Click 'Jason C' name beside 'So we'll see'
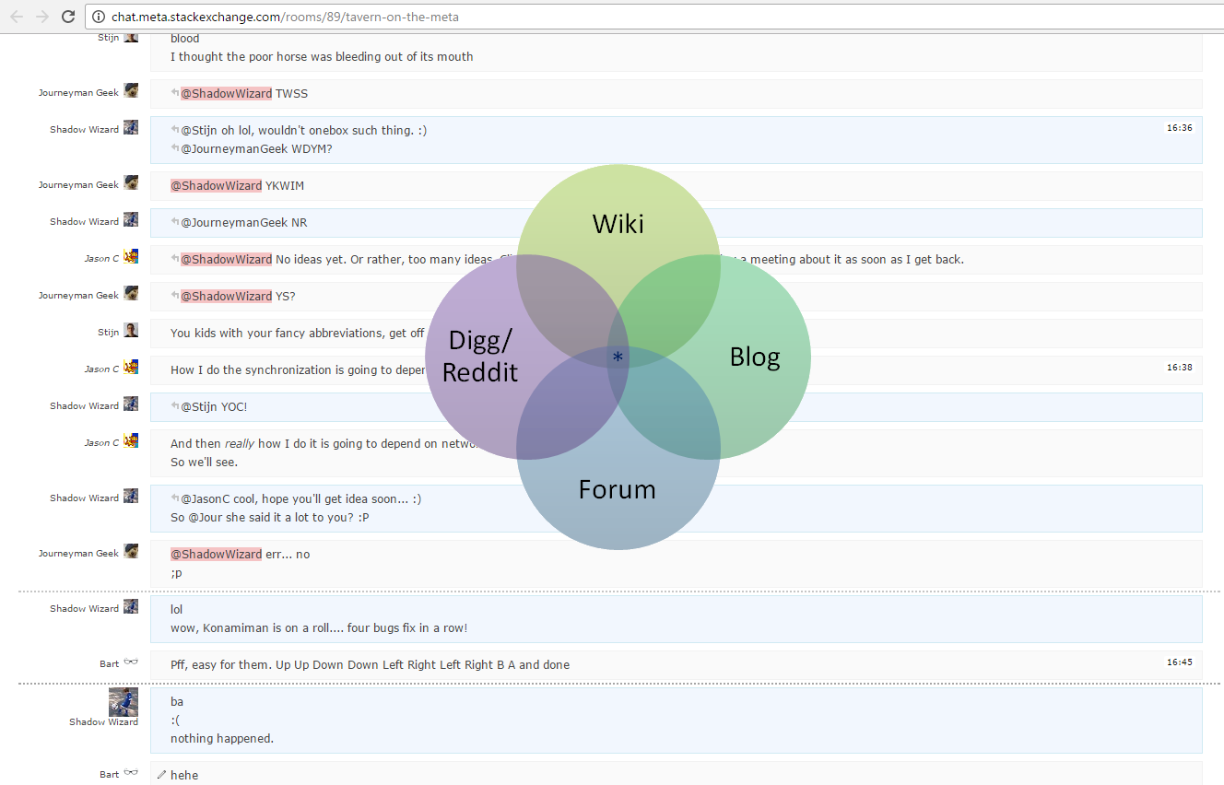Screen dimensions: 1224x785 tap(101, 443)
